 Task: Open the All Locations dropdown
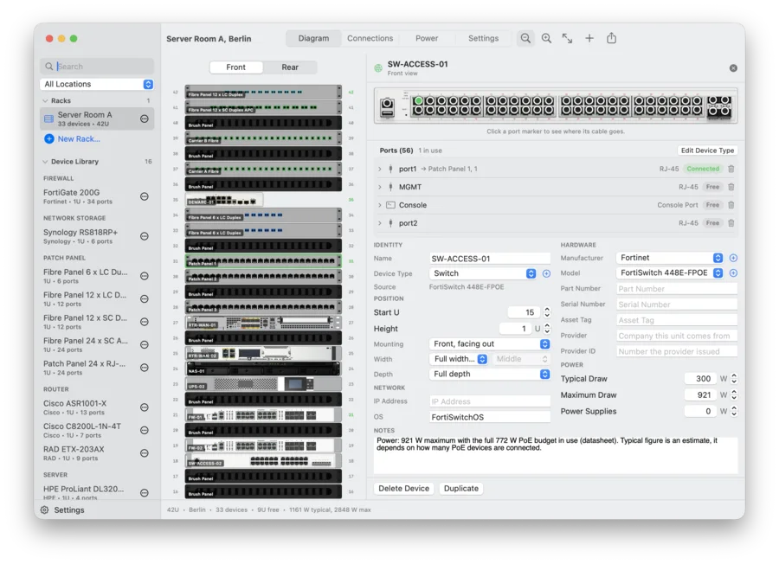(x=96, y=84)
